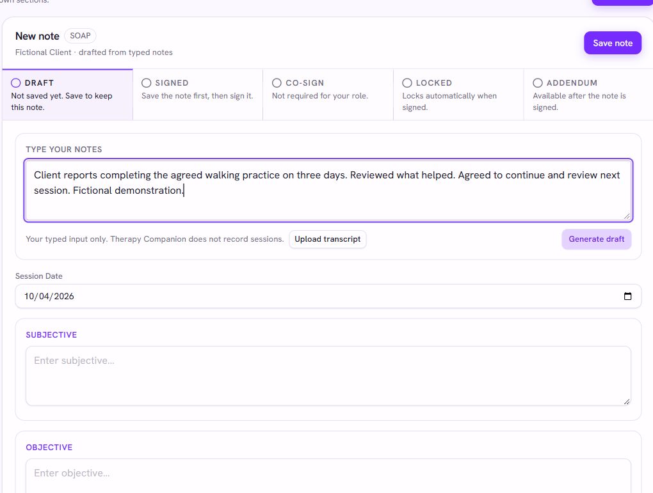The height and width of the screenshot is (493, 653).
Task: Save the note with Save note button
Action: [x=613, y=43]
